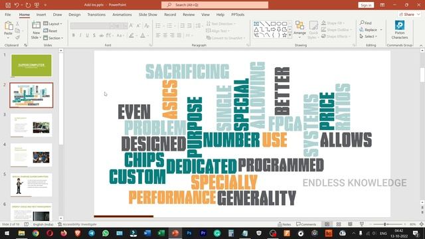This screenshot has width=425, height=239.
Task: Select the star shape in the gallery
Action: (284, 35)
